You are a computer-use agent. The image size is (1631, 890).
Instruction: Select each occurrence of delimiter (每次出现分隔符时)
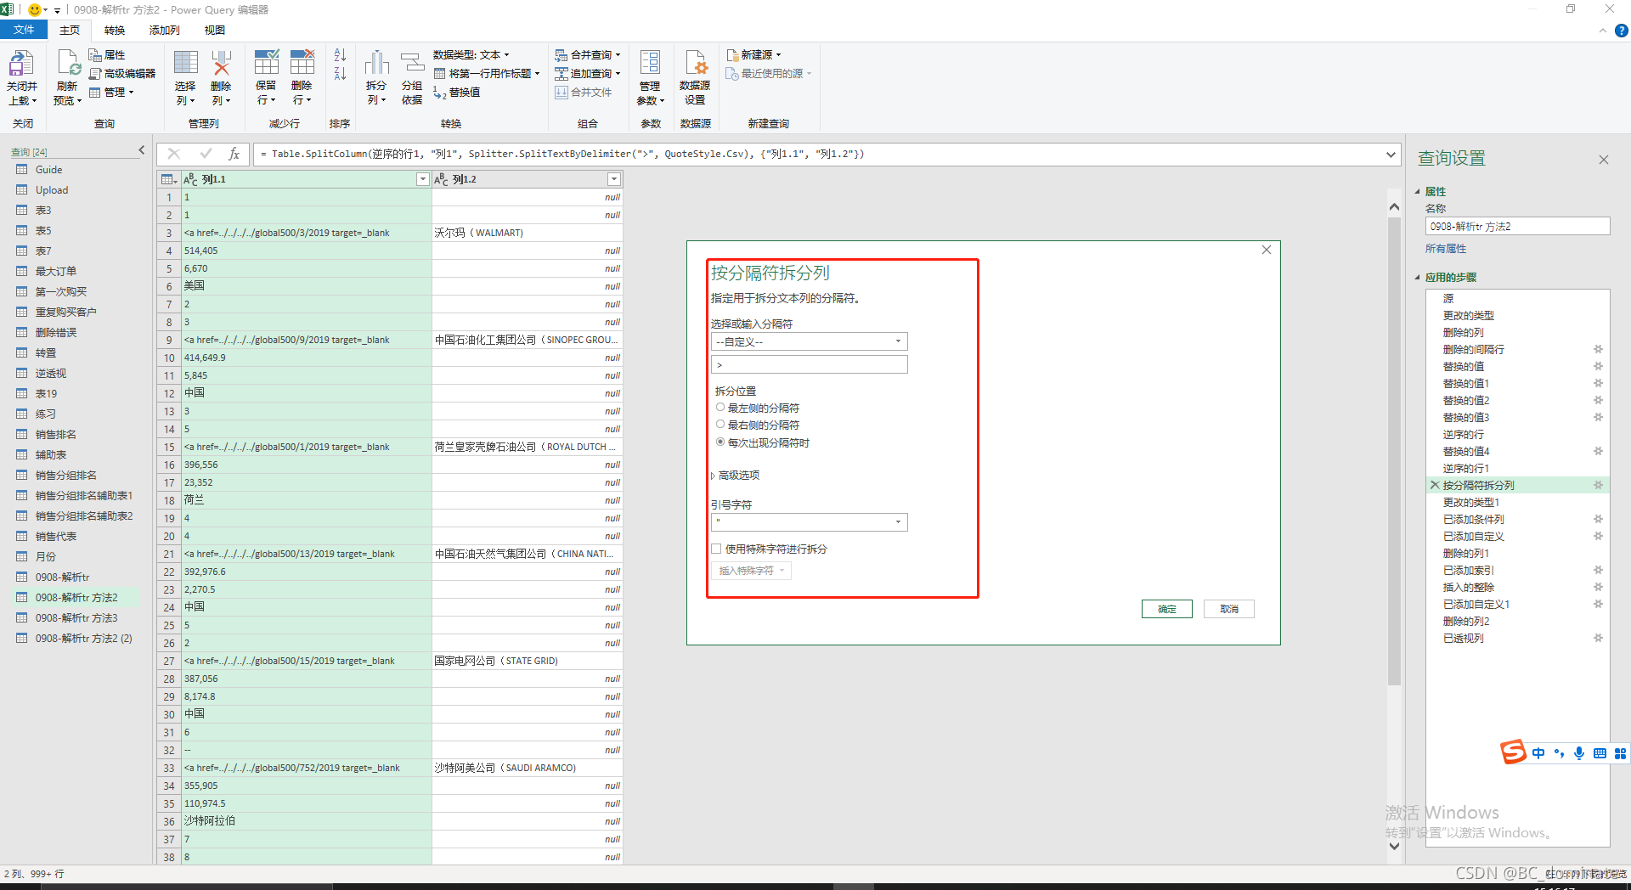tap(720, 442)
